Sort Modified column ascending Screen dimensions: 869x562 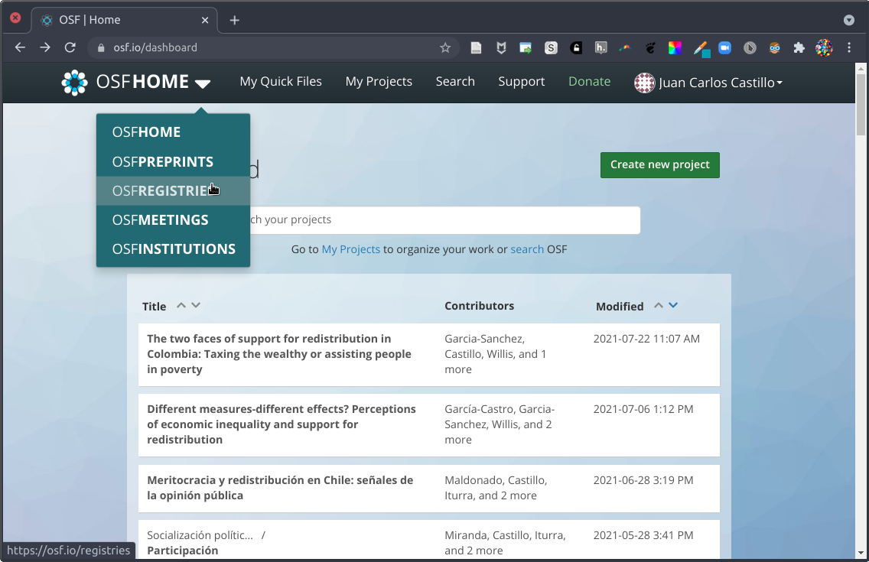(658, 305)
